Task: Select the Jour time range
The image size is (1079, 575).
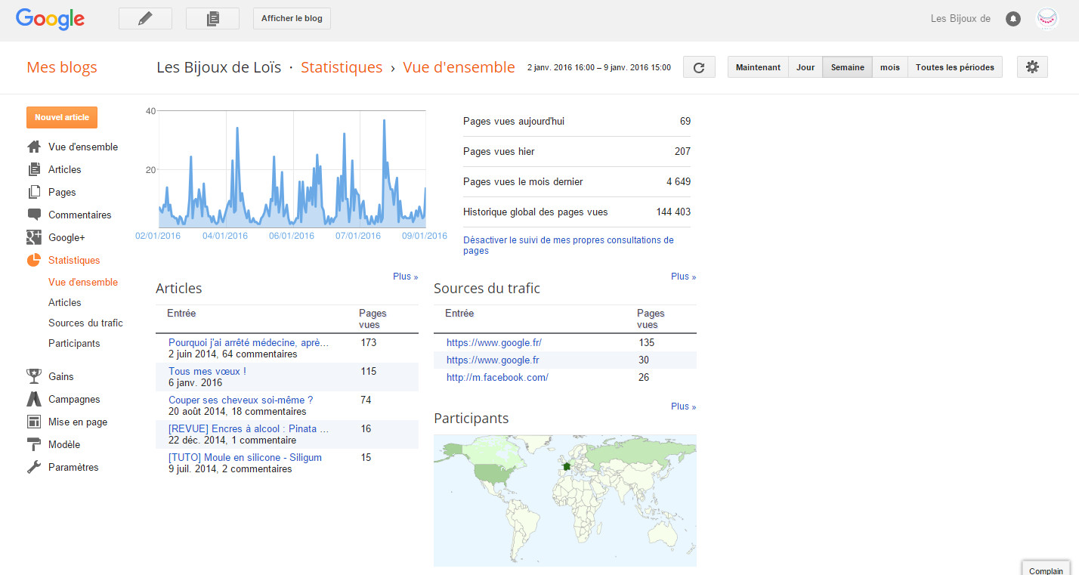Action: coord(805,67)
